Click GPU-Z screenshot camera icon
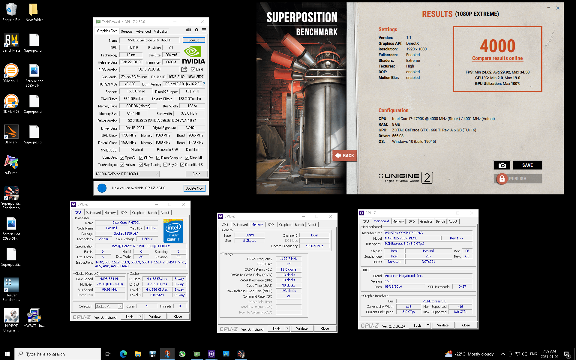Image resolution: width=576 pixels, height=360 pixels. (188, 30)
